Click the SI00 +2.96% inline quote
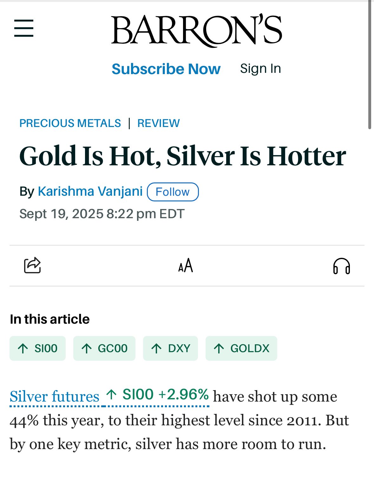374x482 pixels. click(x=158, y=395)
